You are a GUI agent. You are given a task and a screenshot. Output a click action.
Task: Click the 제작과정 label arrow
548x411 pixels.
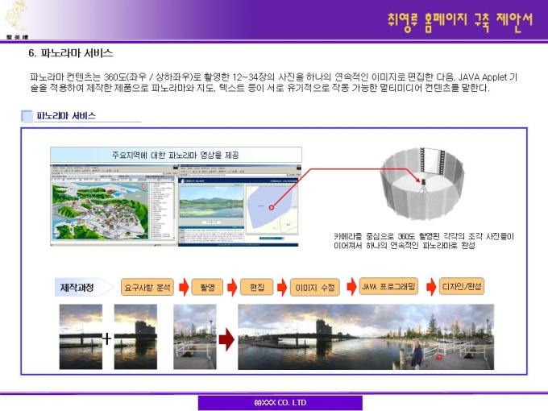(85, 287)
